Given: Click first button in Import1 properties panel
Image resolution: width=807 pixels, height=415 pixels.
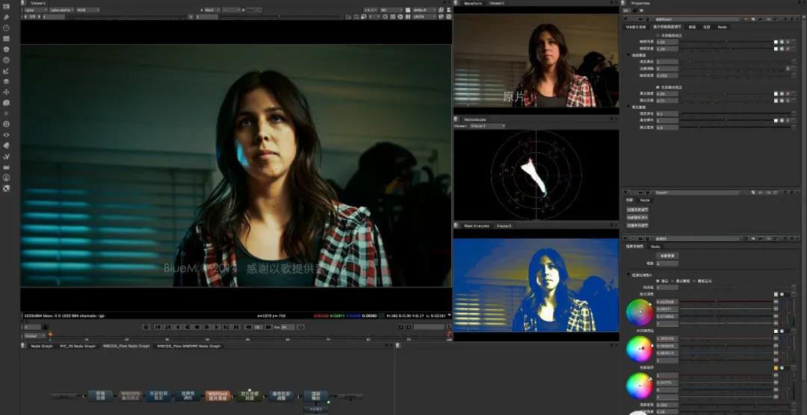Looking at the screenshot, I should click(x=637, y=210).
